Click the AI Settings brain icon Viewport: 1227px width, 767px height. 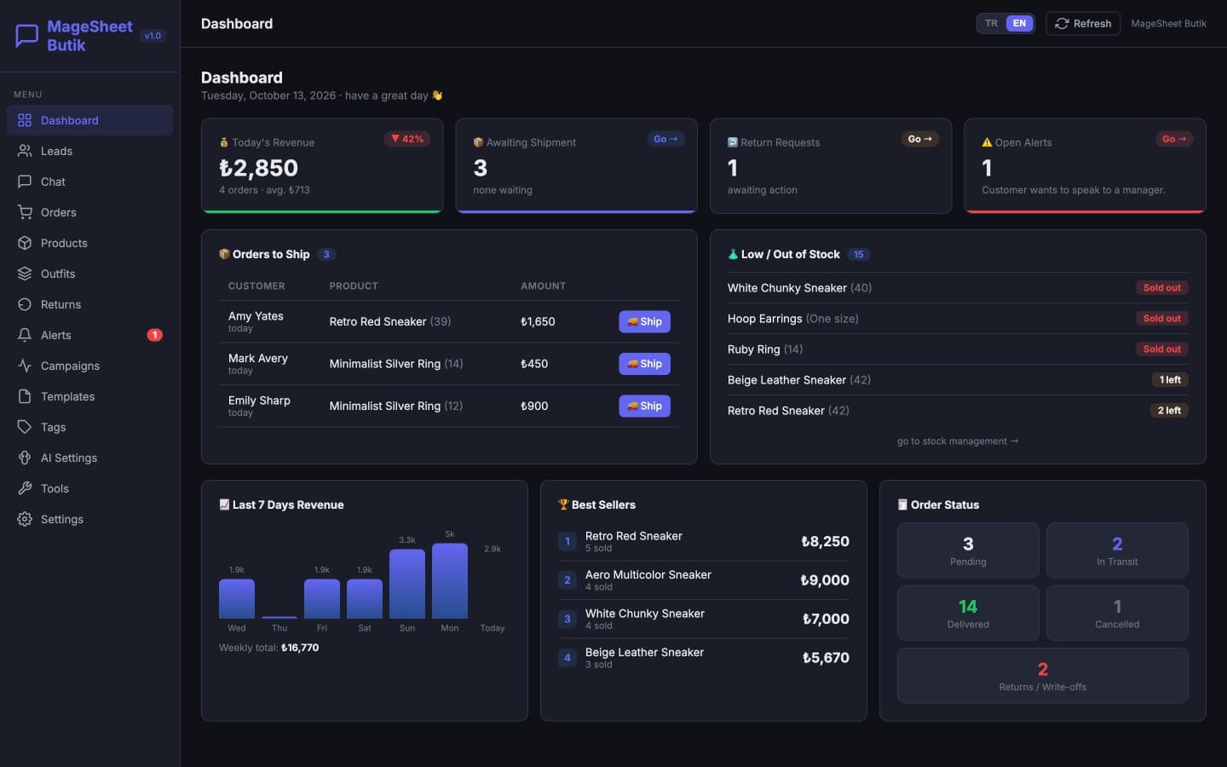coord(25,458)
